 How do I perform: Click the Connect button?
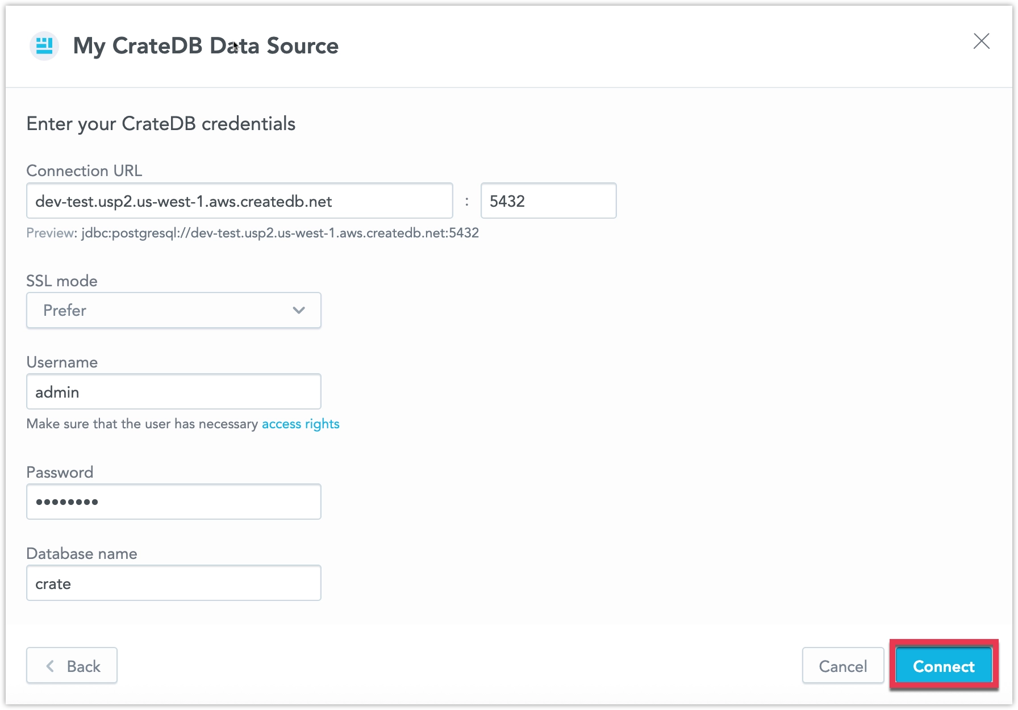pyautogui.click(x=944, y=666)
